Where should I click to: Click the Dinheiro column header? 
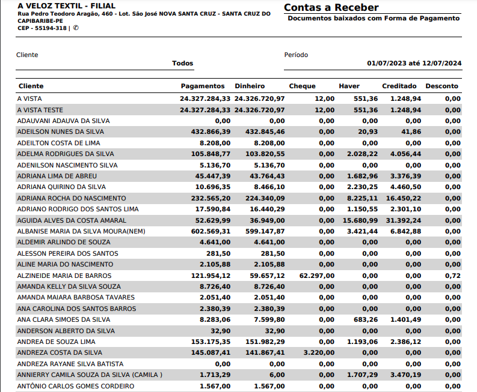click(250, 86)
